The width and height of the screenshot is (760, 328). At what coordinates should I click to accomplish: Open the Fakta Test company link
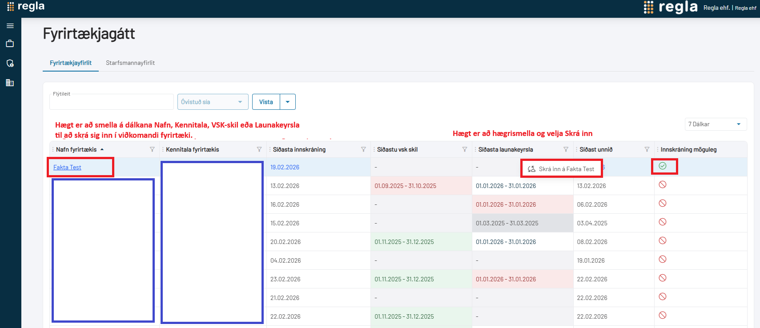click(67, 167)
